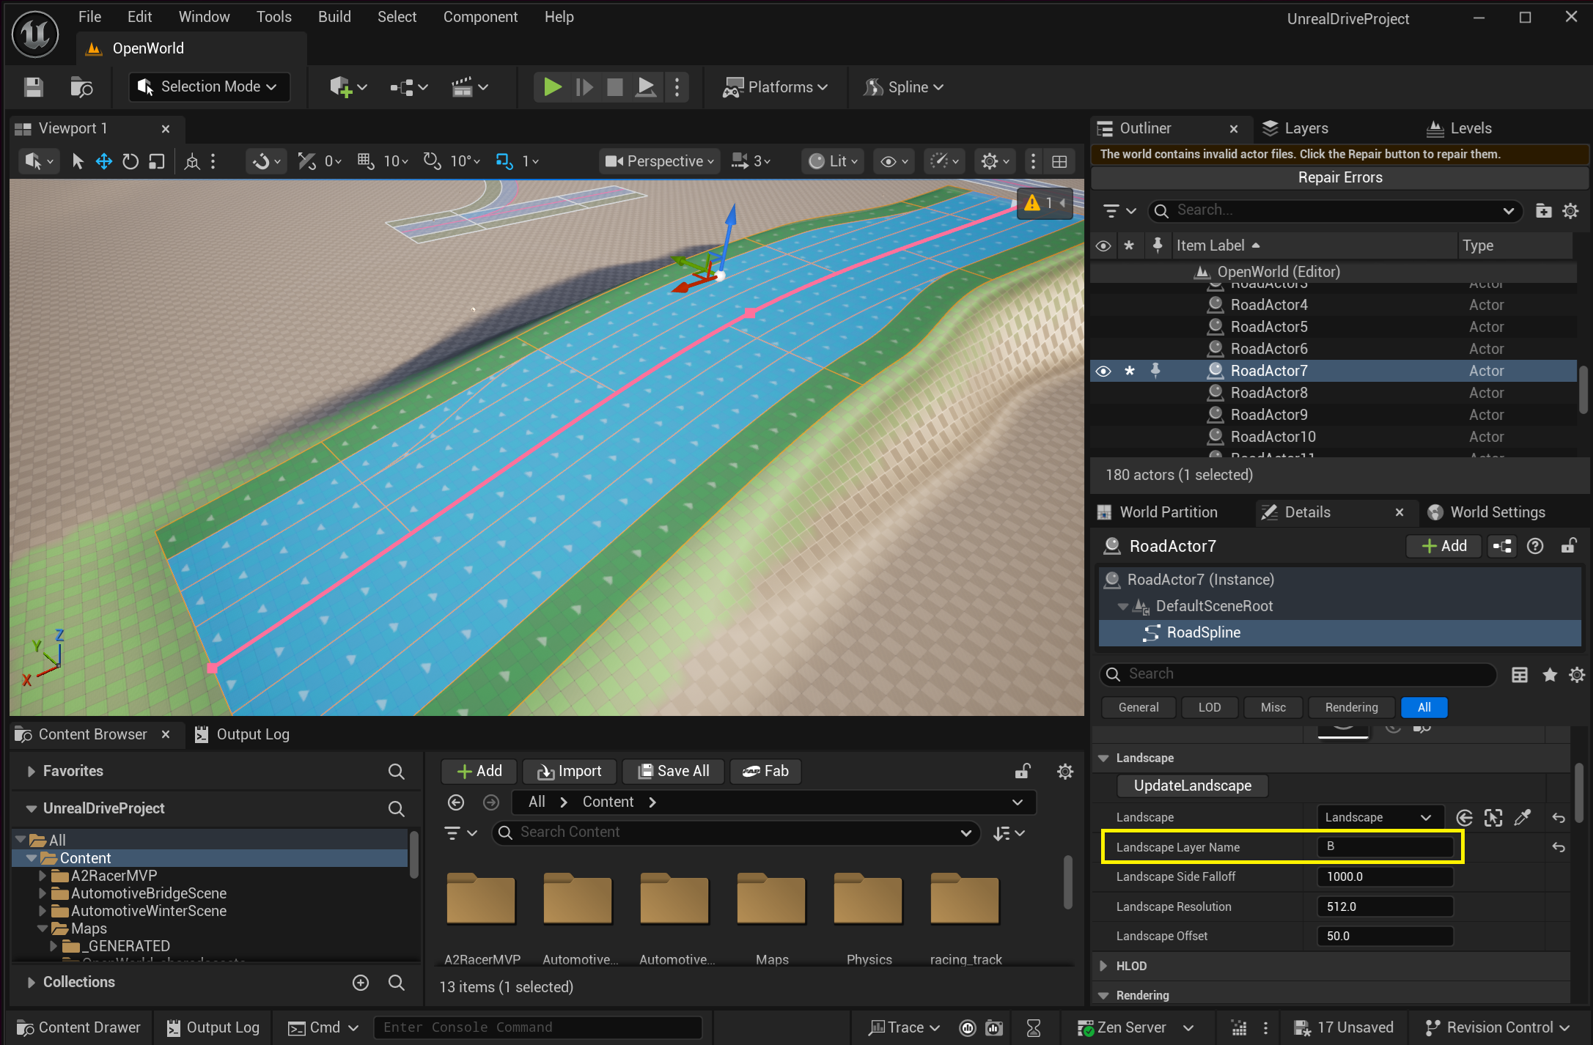This screenshot has width=1593, height=1045.
Task: Open the Selection Mode dropdown
Action: point(209,87)
